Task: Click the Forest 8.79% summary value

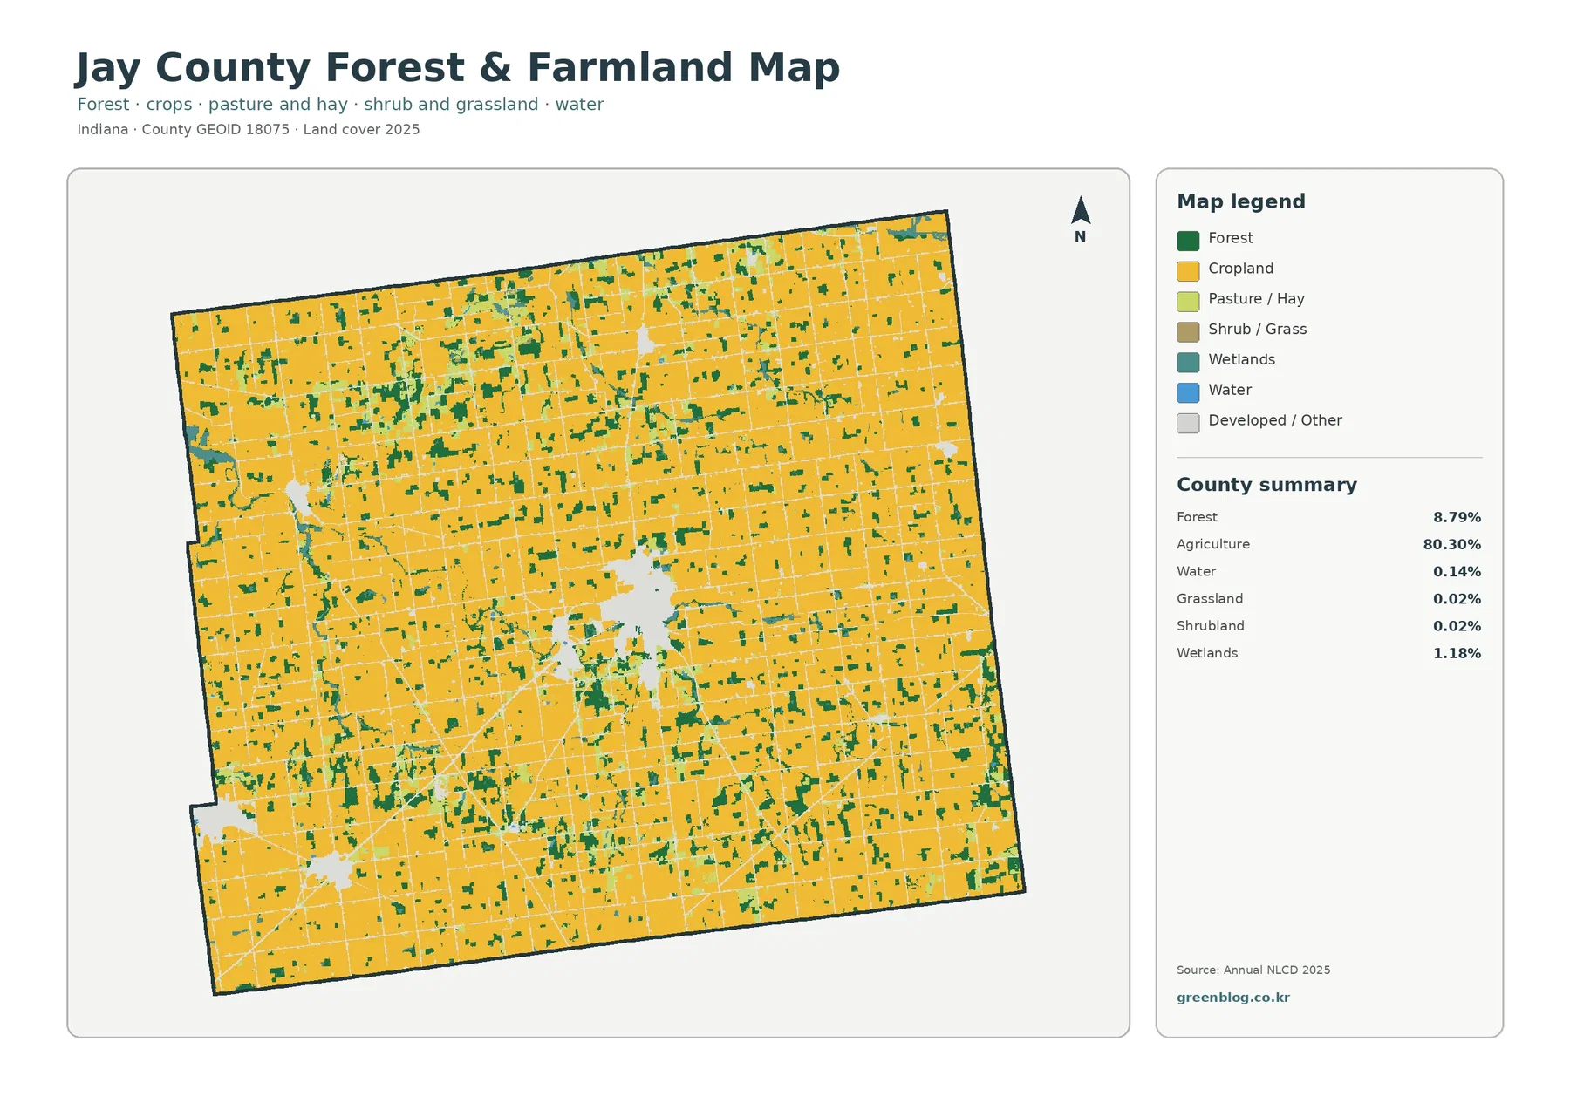Action: pyautogui.click(x=1457, y=518)
